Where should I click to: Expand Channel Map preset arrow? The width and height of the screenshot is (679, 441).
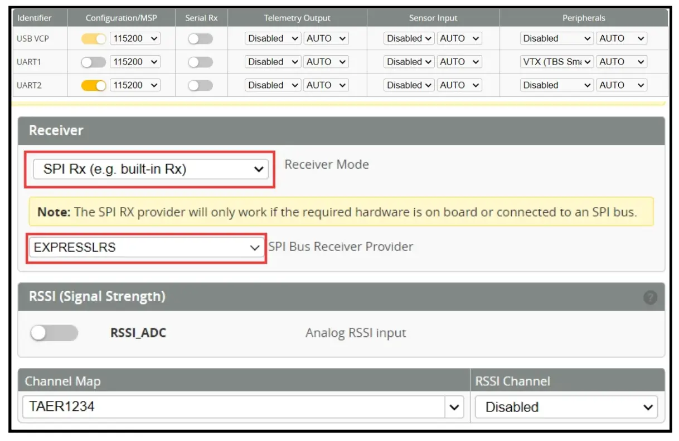pyautogui.click(x=455, y=407)
